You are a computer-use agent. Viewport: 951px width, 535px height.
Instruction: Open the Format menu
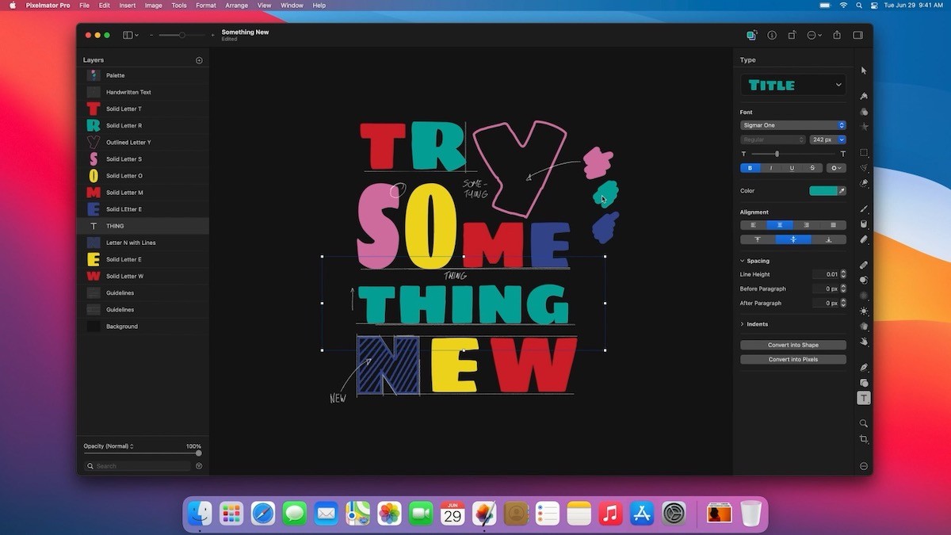click(x=206, y=6)
